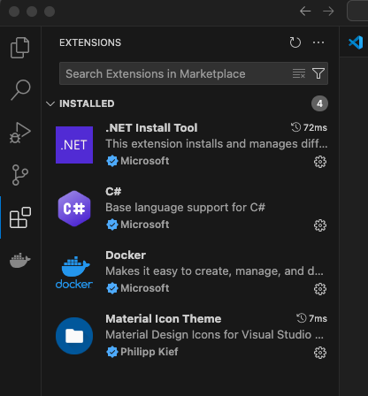Refresh the extensions list

[295, 42]
